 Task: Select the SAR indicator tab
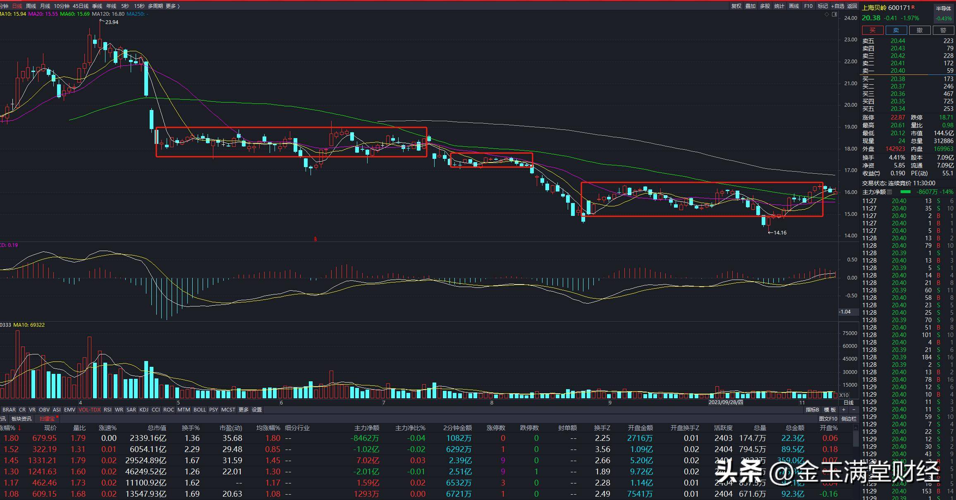pyautogui.click(x=131, y=410)
